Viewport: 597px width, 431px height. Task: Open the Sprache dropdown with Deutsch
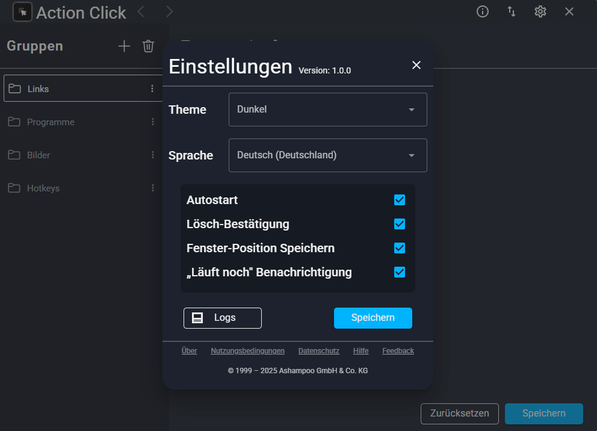point(328,155)
